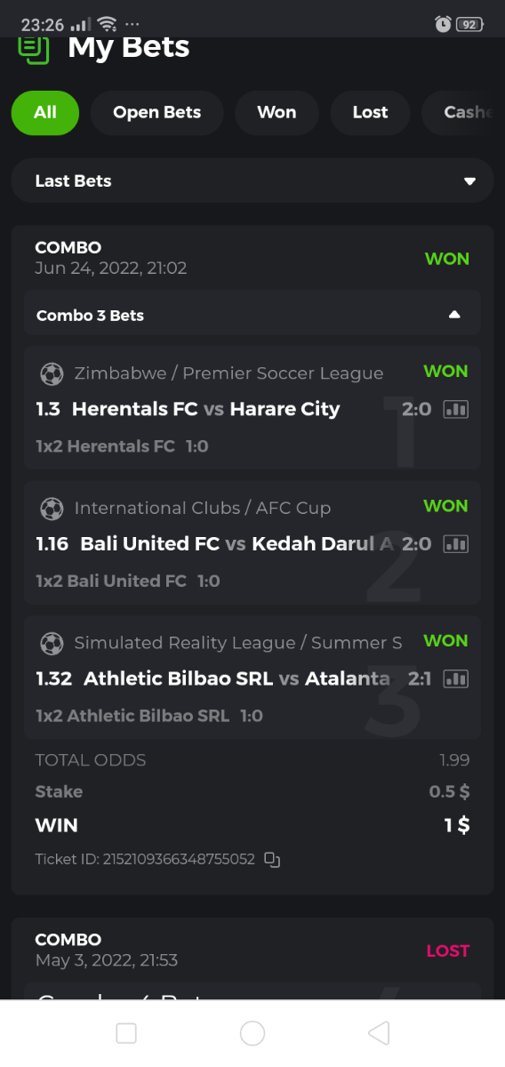Viewport: 505px width, 1067px height.
Task: Open Herentals FC vs Harare City match
Action: [206, 409]
